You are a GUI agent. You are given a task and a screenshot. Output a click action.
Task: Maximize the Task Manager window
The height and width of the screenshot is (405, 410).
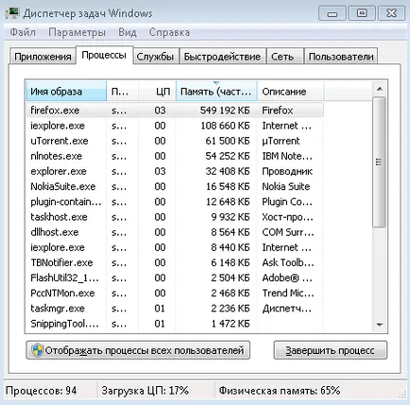[x=362, y=13]
